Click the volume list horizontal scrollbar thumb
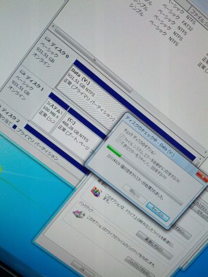208x277 pixels. 94,60
